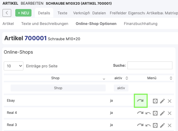
Task: Click the export arrow icon for Ebay
Action: pyautogui.click(x=140, y=101)
